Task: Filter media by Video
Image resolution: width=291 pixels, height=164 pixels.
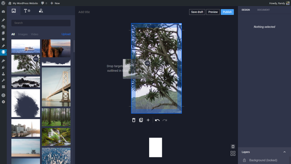Action: (x=35, y=34)
